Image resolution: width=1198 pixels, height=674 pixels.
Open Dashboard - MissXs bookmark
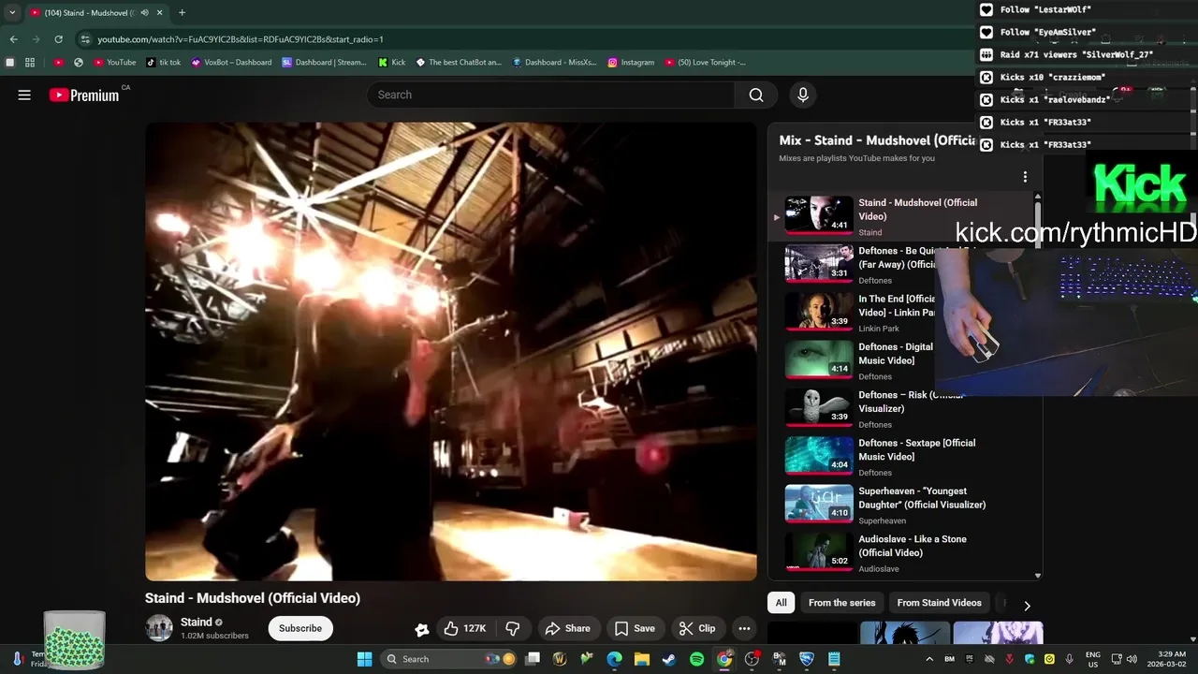tap(554, 63)
